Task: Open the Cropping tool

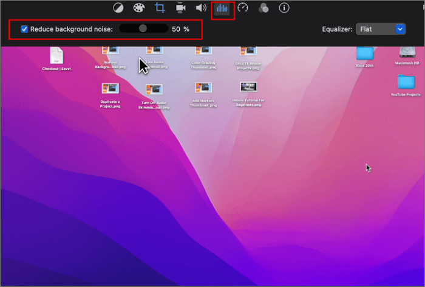Action: click(x=160, y=8)
